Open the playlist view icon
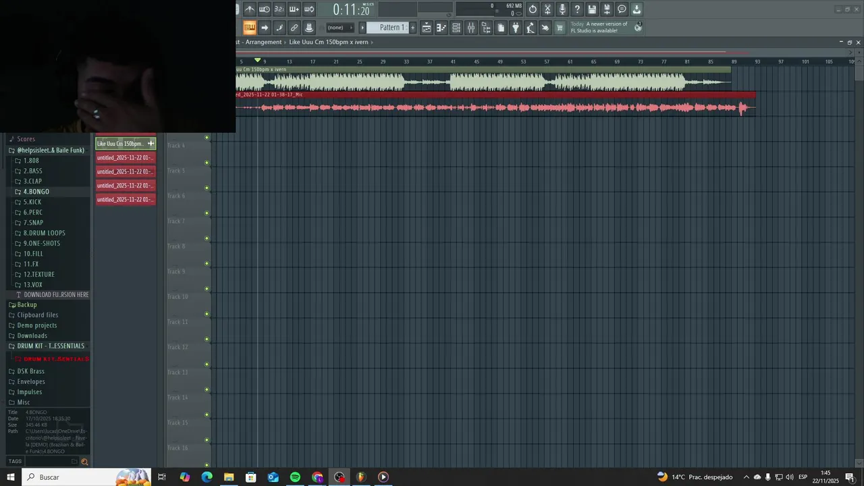This screenshot has width=864, height=486. point(427,28)
